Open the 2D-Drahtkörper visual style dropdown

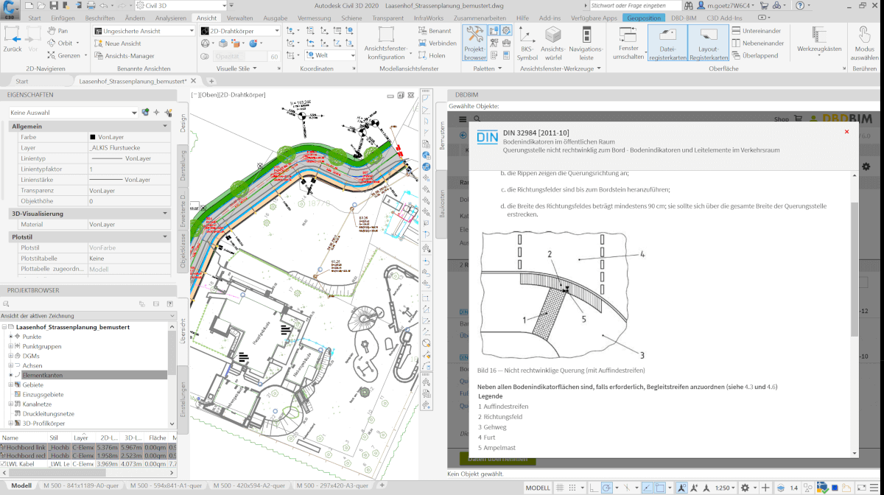[240, 31]
